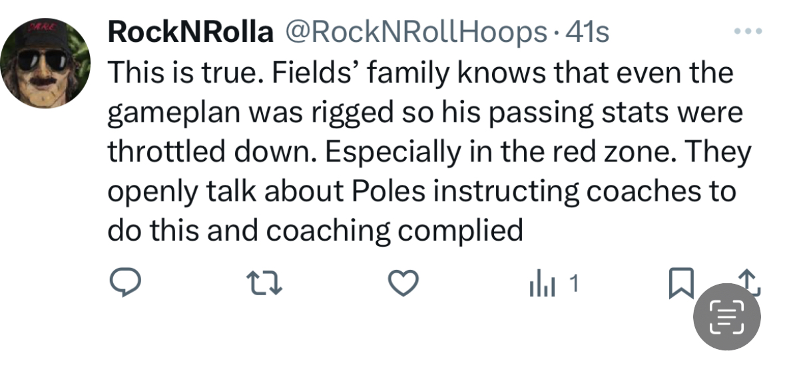Click the 41s timestamp

[587, 33]
